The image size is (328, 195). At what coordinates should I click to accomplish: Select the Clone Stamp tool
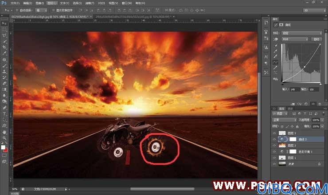tap(4, 71)
